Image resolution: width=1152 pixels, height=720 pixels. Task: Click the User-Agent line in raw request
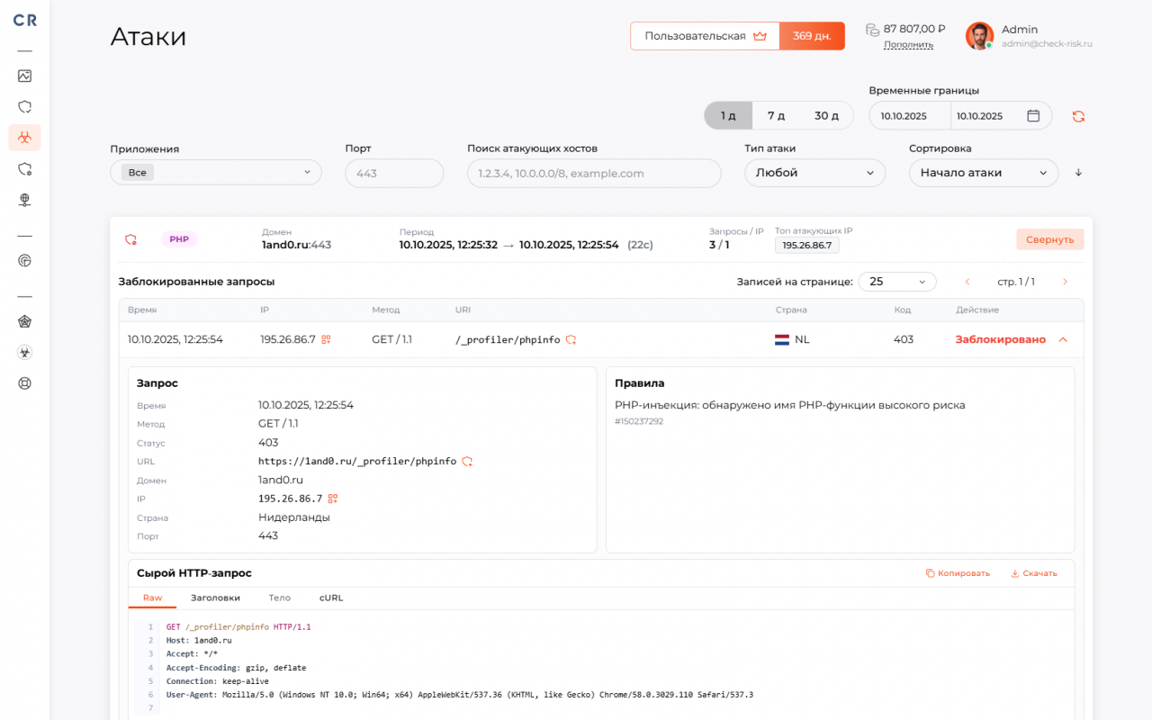click(x=460, y=695)
